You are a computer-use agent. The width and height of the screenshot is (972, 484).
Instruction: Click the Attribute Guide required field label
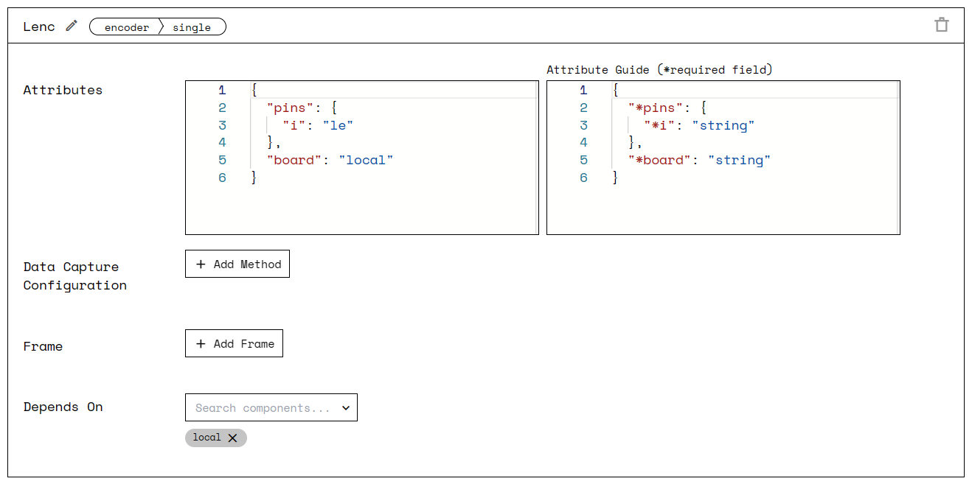coord(659,69)
